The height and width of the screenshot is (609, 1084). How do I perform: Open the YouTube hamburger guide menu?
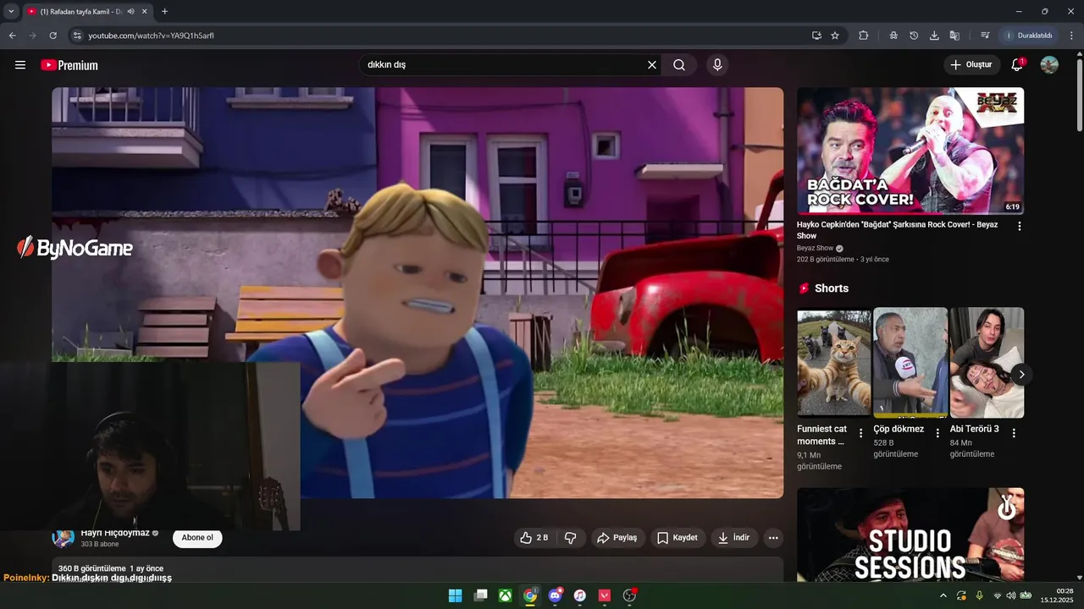[20, 65]
